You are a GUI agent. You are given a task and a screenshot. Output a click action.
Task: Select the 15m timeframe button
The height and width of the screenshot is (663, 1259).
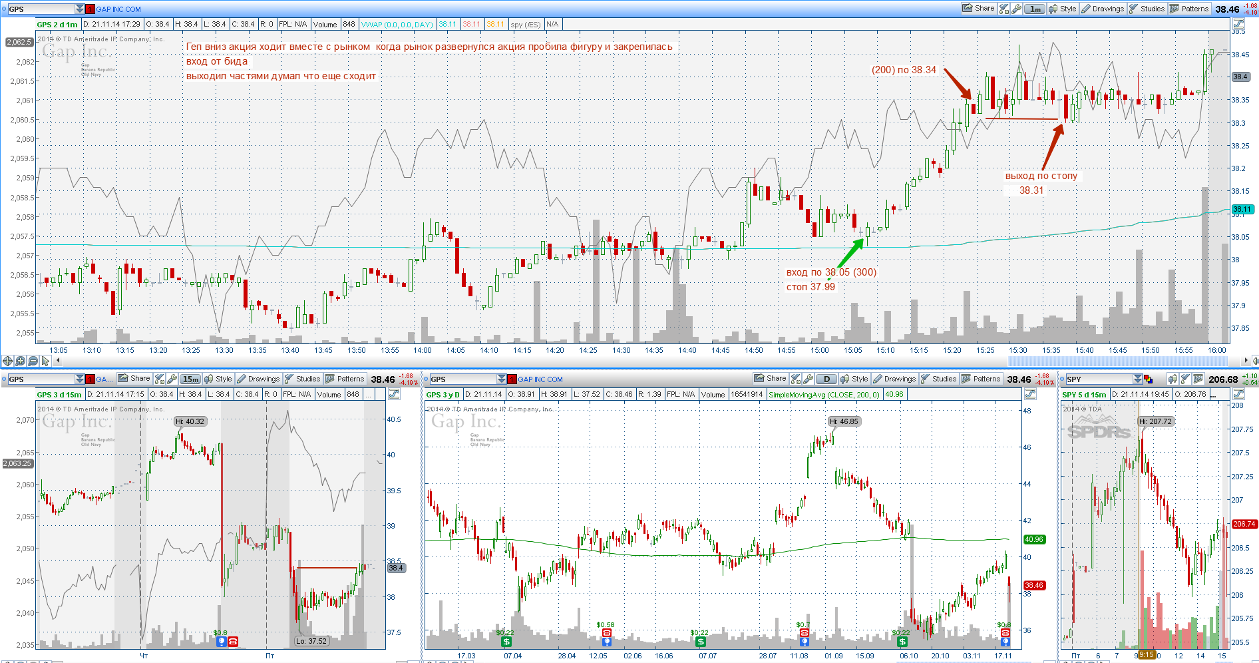coord(190,379)
